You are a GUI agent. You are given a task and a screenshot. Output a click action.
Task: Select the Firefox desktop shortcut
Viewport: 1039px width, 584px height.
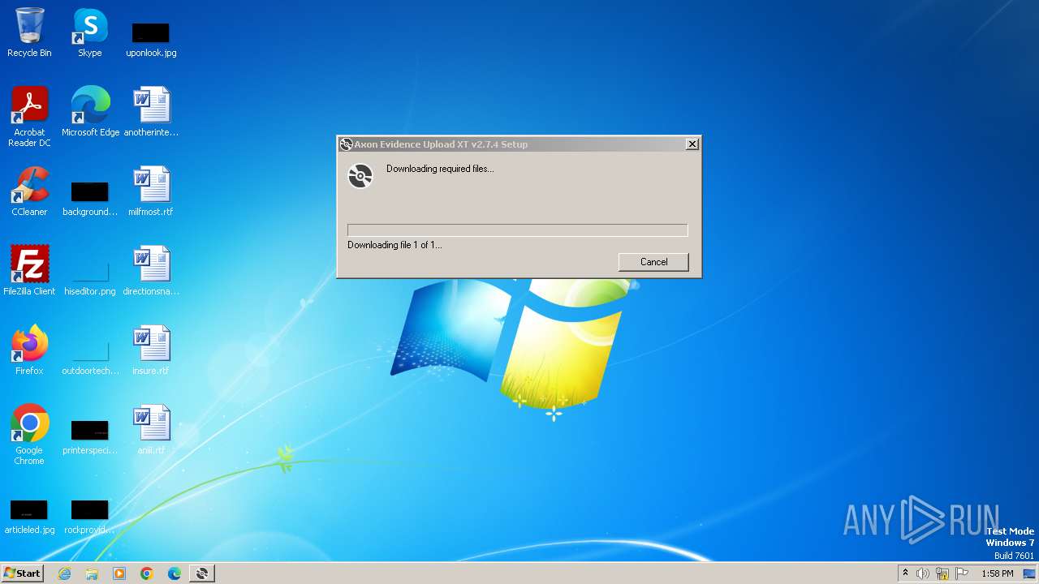click(29, 350)
